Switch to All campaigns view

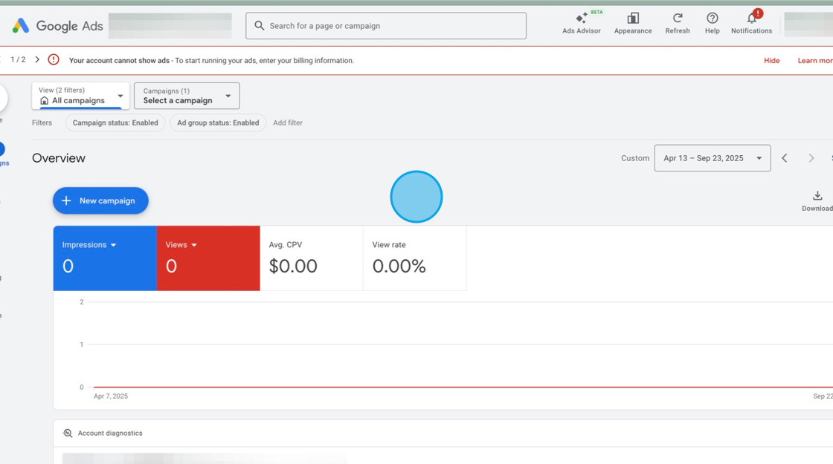80,96
